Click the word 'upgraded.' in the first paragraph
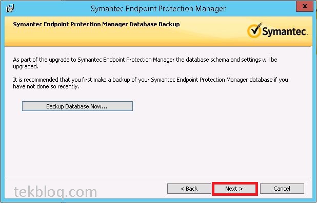This screenshot has width=317, height=203. coord(26,66)
